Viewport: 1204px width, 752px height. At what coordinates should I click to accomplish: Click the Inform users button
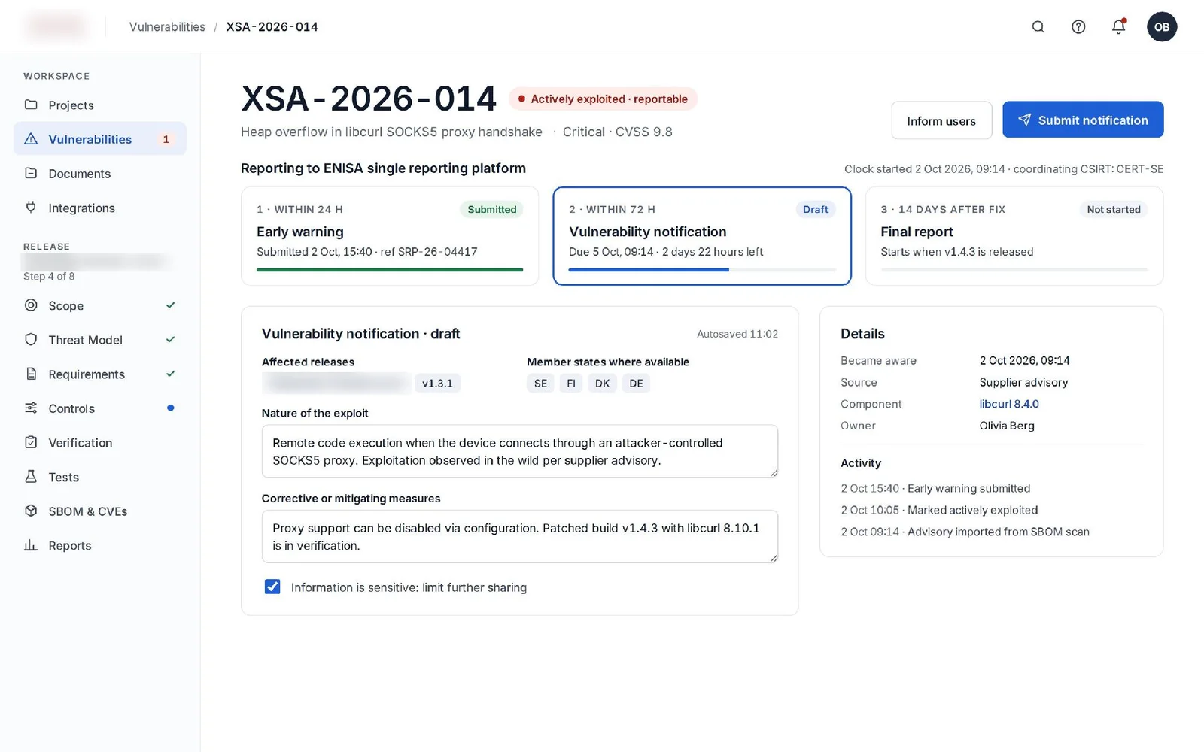pyautogui.click(x=941, y=120)
